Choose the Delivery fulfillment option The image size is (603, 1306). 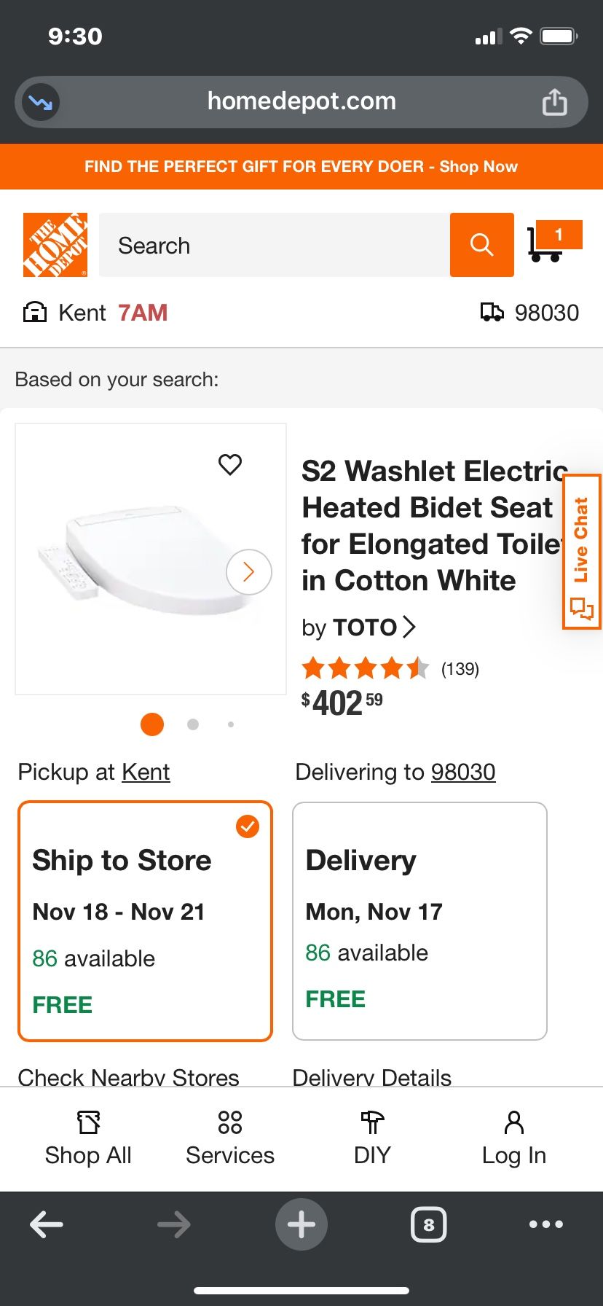[x=419, y=920]
